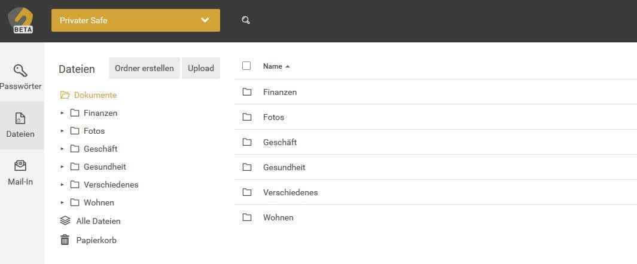This screenshot has width=637, height=264.
Task: Expand the Geschäft tree folder arrow
Action: 62,149
